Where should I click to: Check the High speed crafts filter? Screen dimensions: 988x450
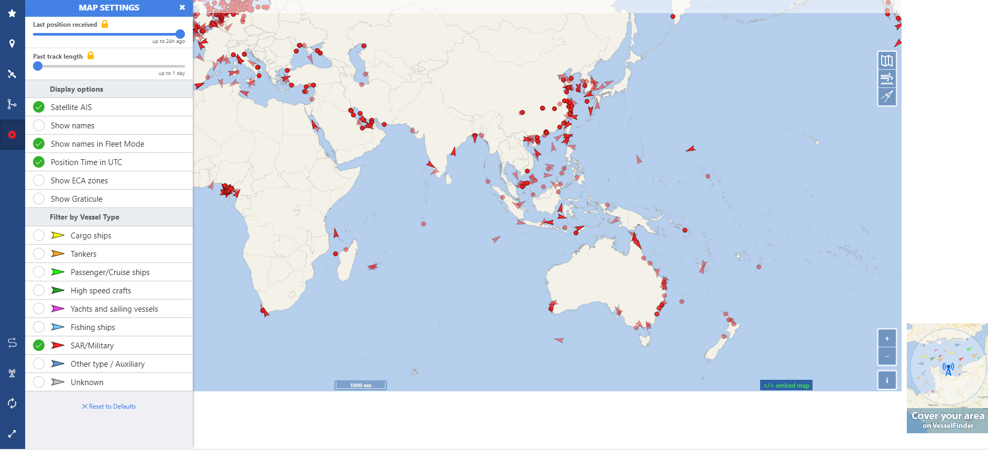coord(39,290)
